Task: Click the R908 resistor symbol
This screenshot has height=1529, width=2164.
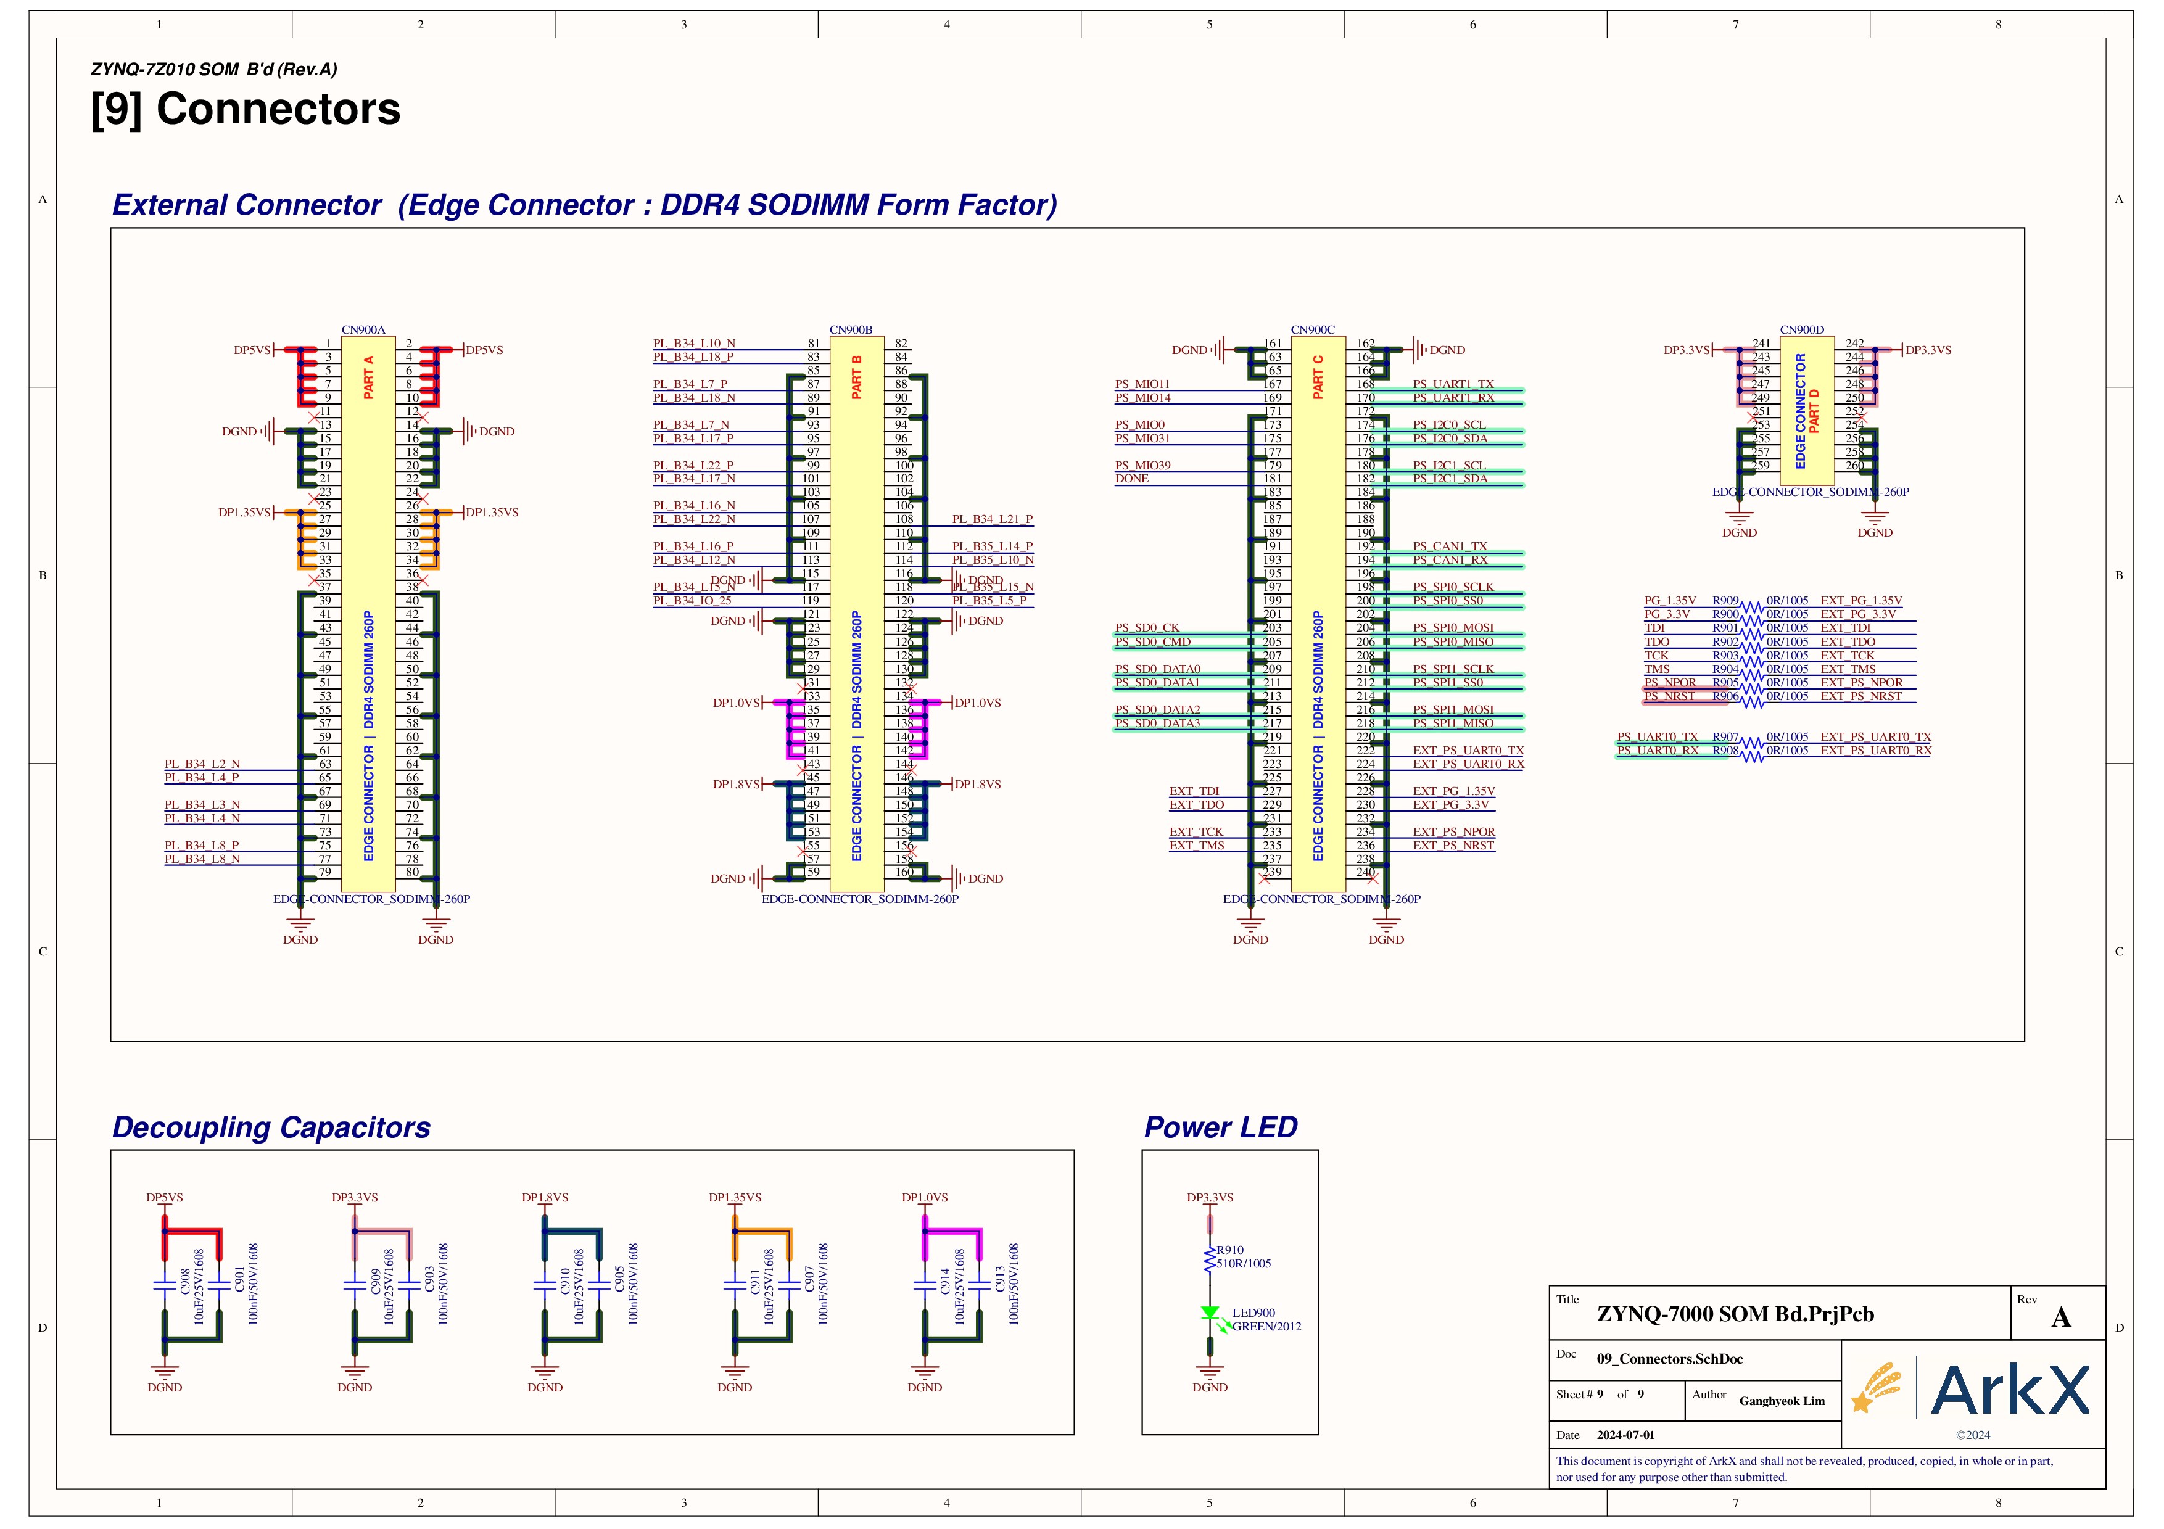Action: [1752, 757]
